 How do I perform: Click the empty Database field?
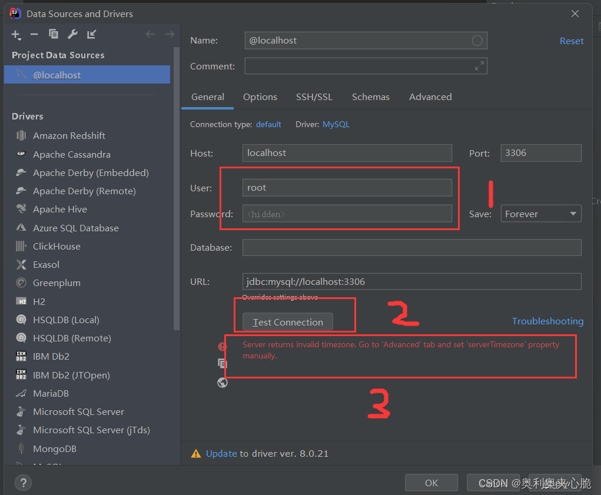pyautogui.click(x=411, y=247)
